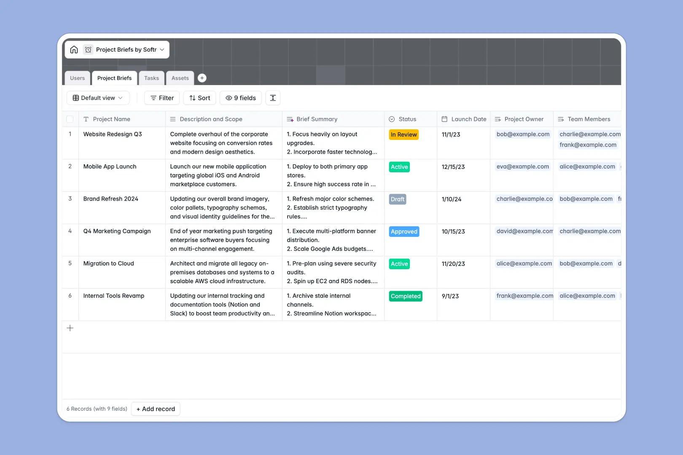Click the Add record button
Screen dimensions: 683x455
pyautogui.click(x=156, y=409)
